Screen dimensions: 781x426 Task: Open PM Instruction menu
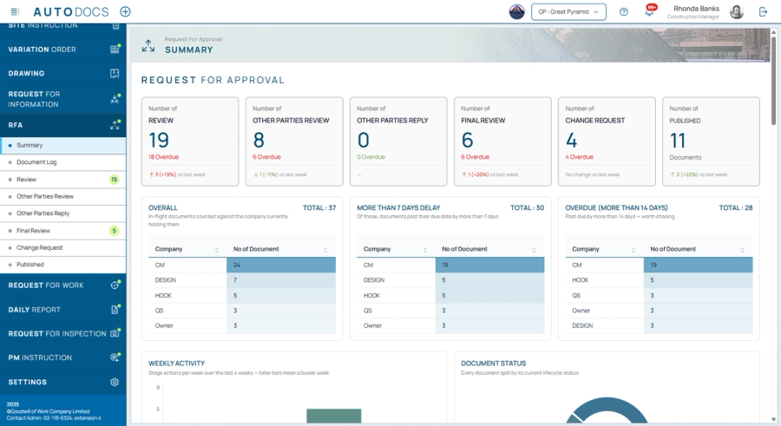[62, 357]
